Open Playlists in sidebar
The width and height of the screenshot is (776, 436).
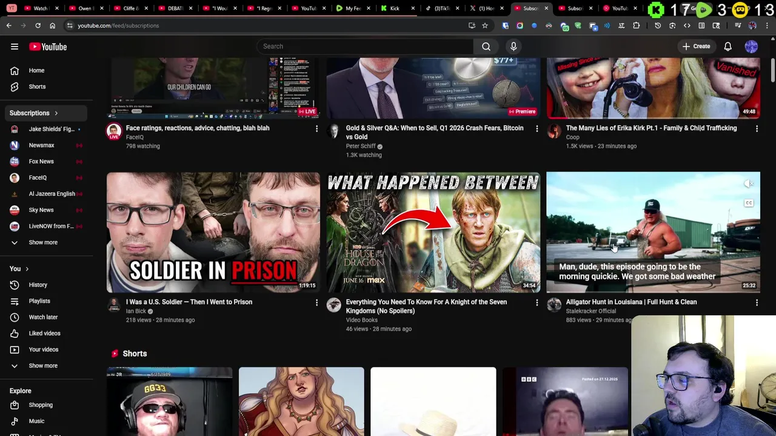coord(46,301)
